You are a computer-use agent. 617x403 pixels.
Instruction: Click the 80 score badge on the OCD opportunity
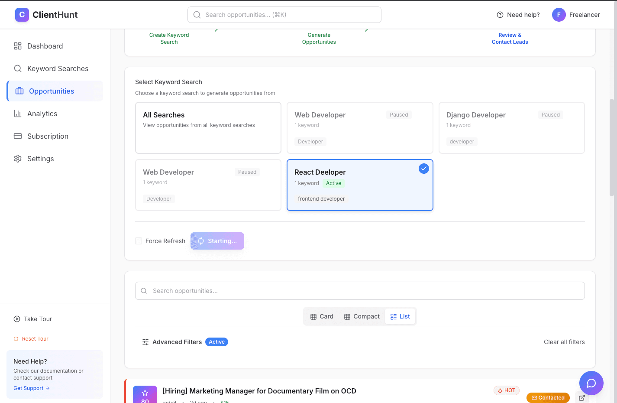(x=145, y=394)
